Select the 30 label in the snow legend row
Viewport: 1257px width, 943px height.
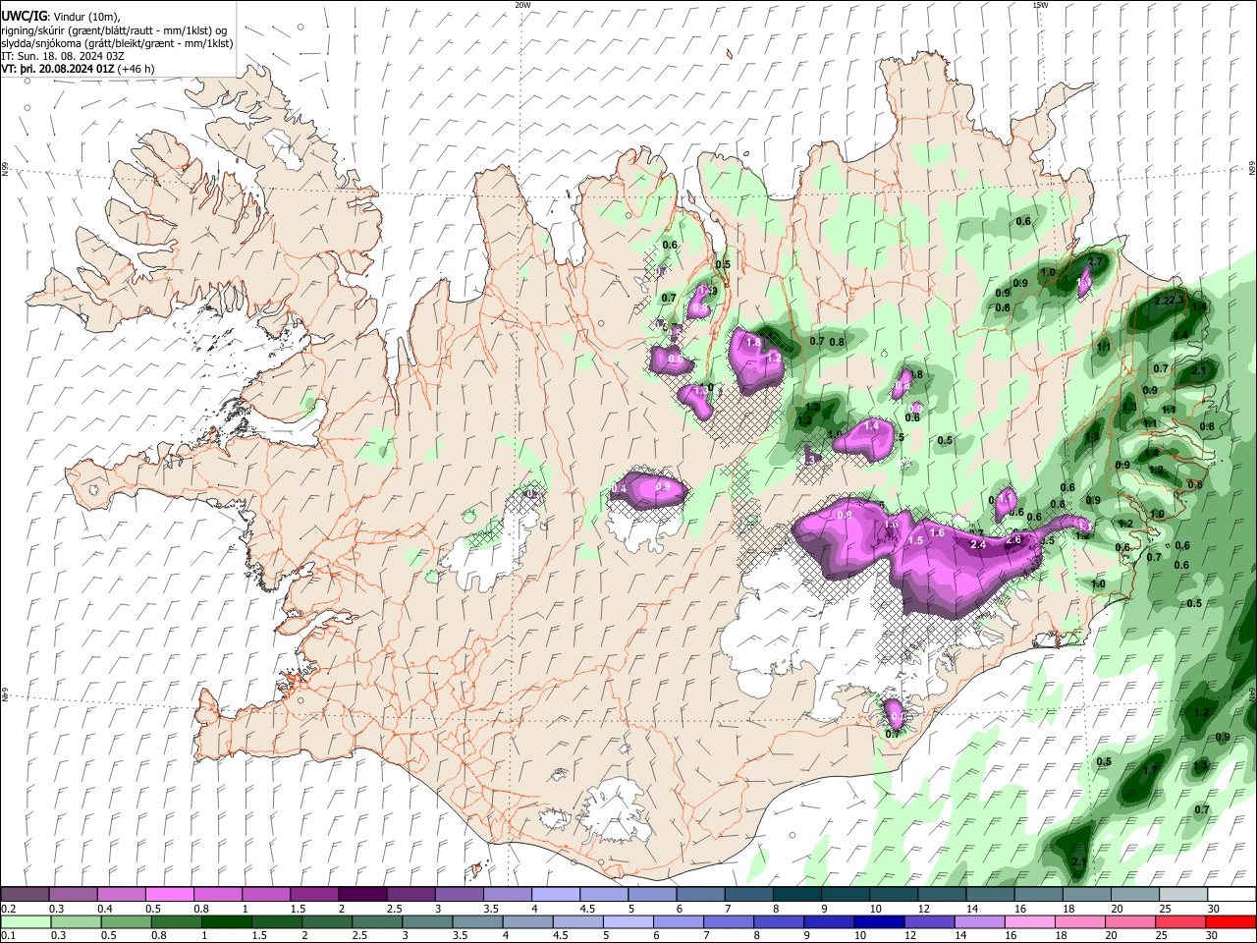1214,909
